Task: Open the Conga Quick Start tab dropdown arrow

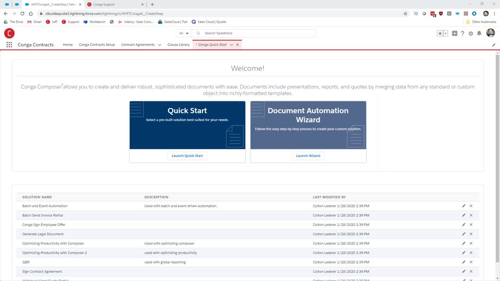Action: point(231,44)
